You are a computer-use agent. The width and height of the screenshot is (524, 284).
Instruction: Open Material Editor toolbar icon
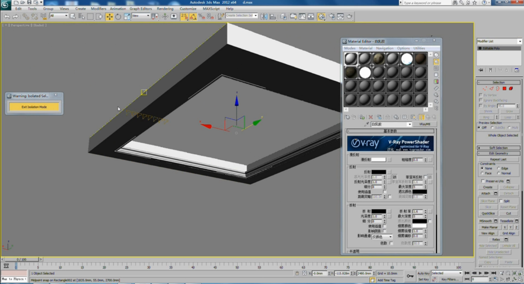321,17
